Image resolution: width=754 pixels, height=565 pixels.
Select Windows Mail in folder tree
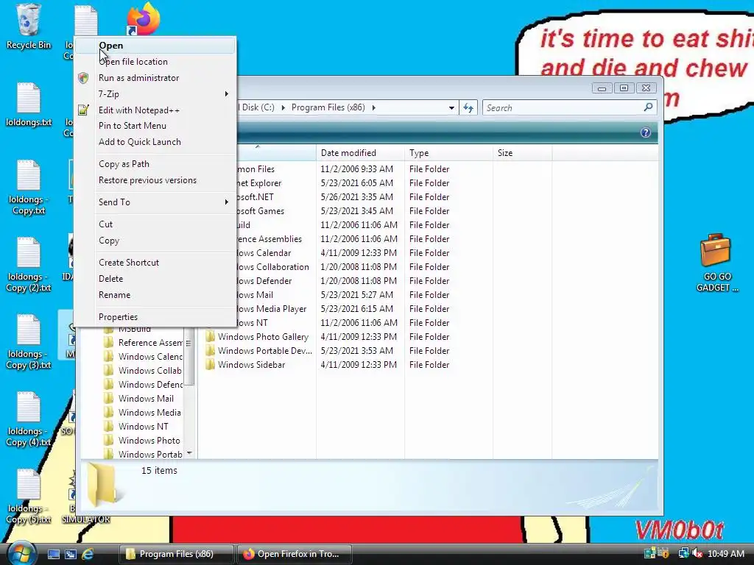pyautogui.click(x=146, y=398)
